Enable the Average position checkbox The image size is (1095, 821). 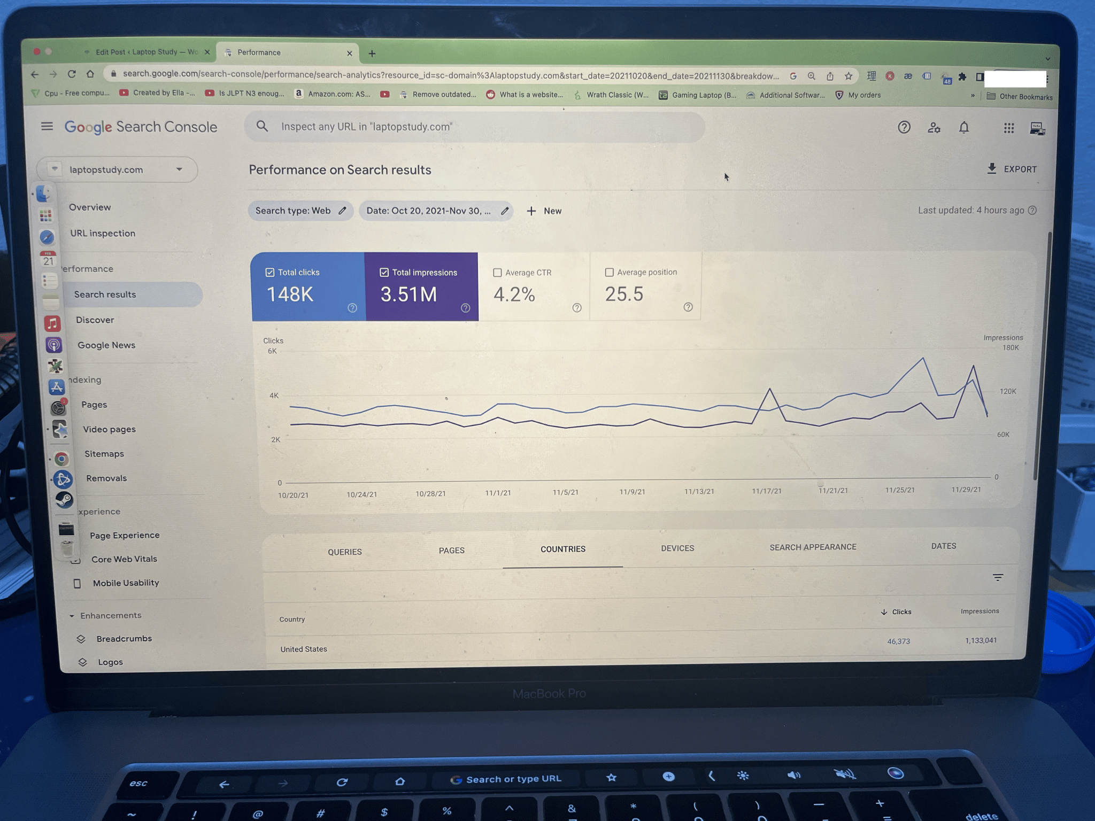[609, 273]
